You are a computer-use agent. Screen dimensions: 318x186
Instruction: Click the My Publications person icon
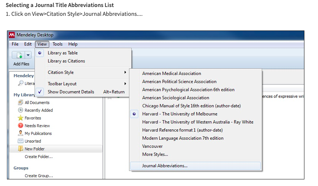pyautogui.click(x=21, y=133)
